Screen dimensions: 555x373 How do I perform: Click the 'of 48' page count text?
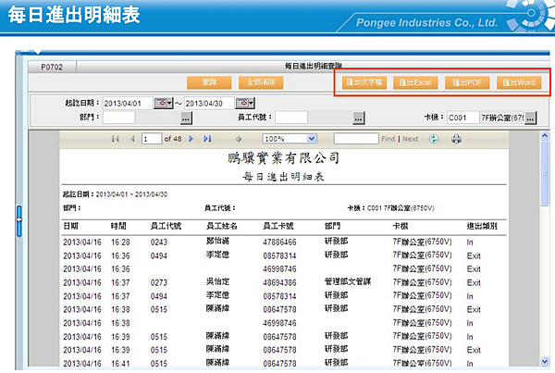(x=173, y=139)
